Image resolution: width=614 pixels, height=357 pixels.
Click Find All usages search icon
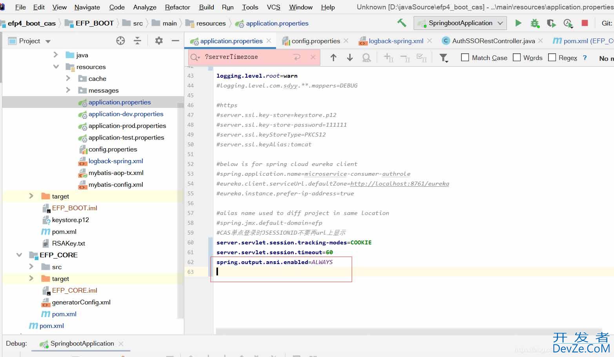tap(367, 58)
